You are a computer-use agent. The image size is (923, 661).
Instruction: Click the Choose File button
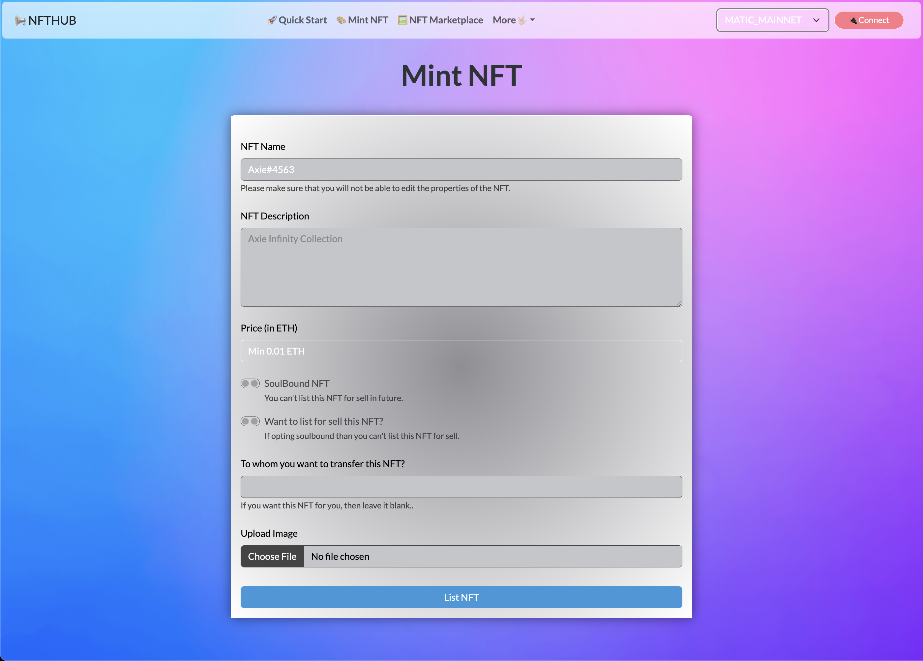coord(272,557)
